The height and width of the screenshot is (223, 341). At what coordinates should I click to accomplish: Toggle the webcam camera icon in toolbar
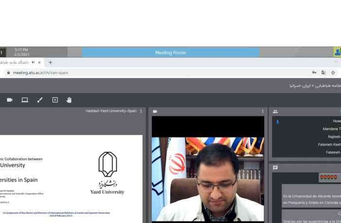(10, 100)
